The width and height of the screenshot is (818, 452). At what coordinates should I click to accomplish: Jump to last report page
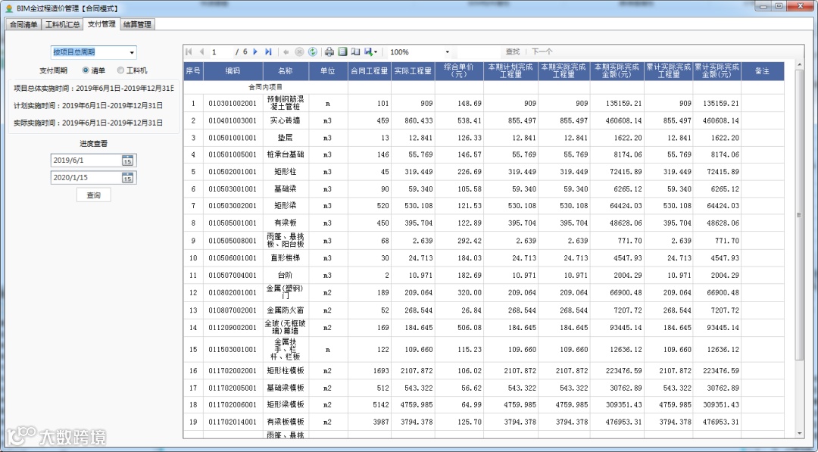coord(268,51)
